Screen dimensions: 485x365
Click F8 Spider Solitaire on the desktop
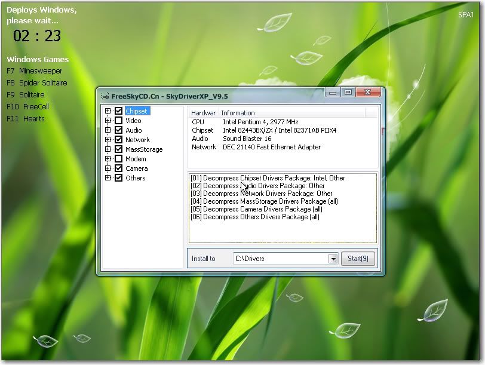pos(37,83)
